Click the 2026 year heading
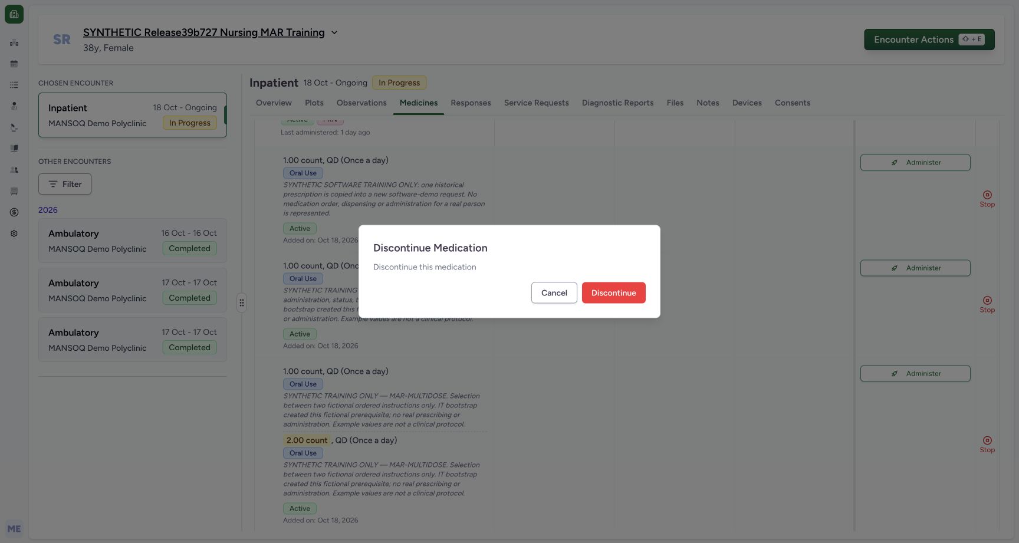 (48, 210)
